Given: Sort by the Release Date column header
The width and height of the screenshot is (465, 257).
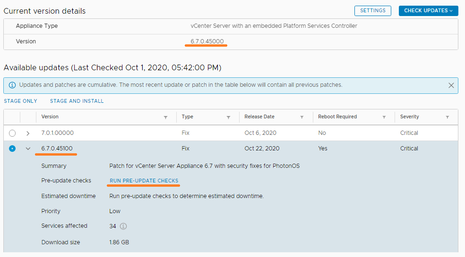Looking at the screenshot, I should pyautogui.click(x=259, y=117).
